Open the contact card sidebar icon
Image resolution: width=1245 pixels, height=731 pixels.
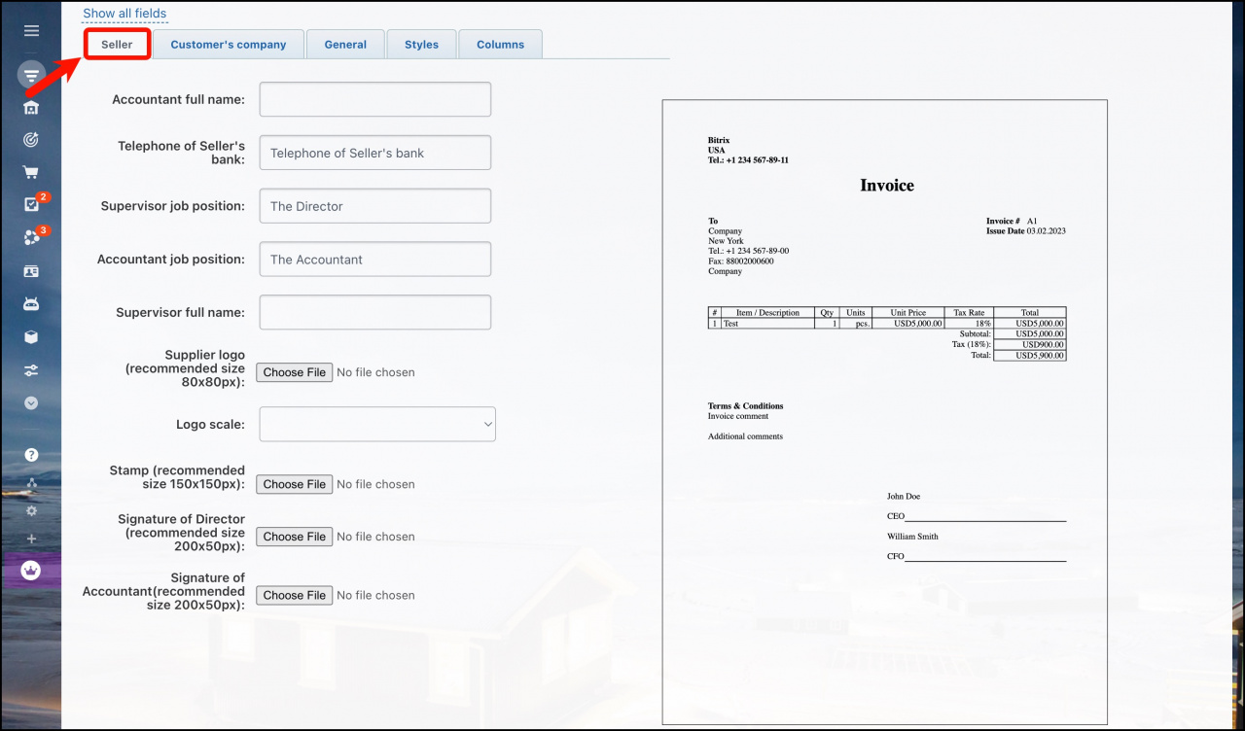click(31, 271)
